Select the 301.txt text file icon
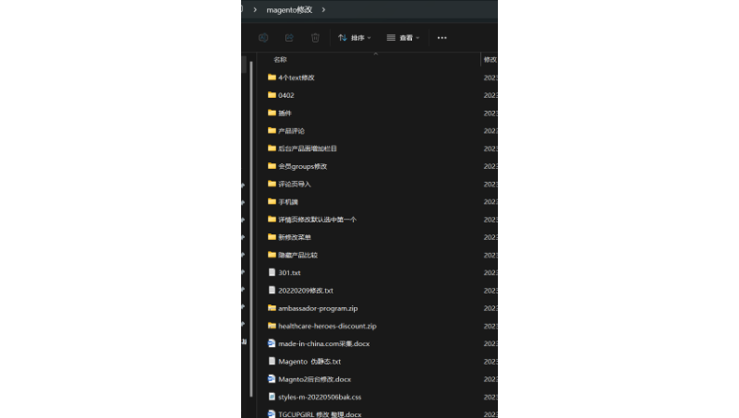The height and width of the screenshot is (418, 739). (x=272, y=272)
